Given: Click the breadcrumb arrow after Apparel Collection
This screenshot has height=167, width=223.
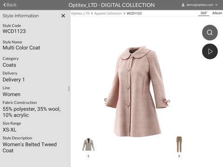Looking at the screenshot, I should click(x=124, y=13).
